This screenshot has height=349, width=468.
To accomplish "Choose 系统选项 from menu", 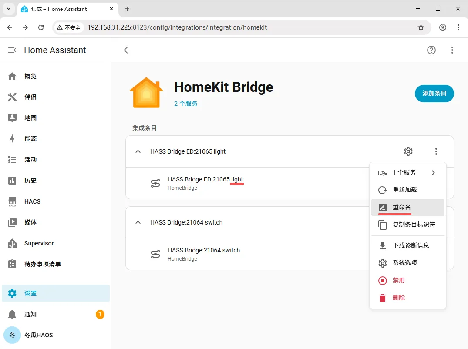I will pos(408,263).
